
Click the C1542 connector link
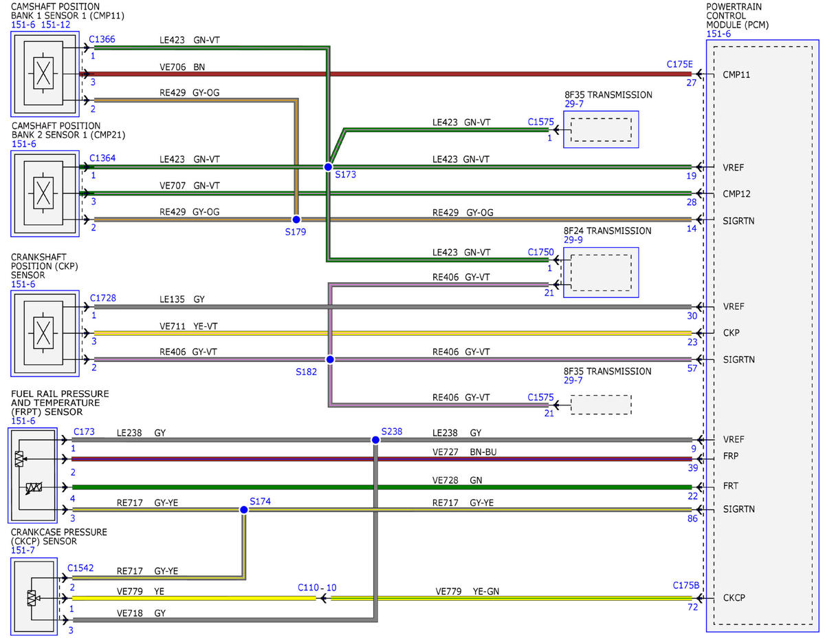(80, 568)
